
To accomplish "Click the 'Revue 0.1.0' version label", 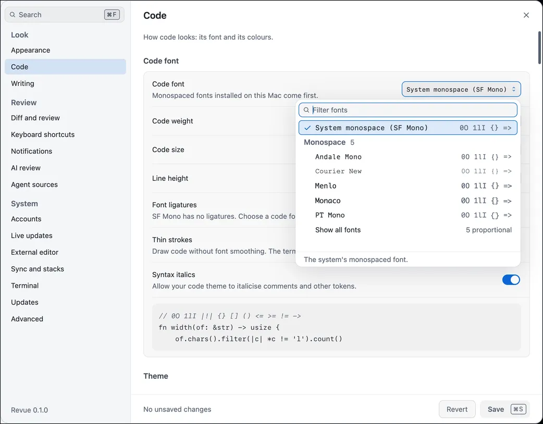I will (29, 410).
